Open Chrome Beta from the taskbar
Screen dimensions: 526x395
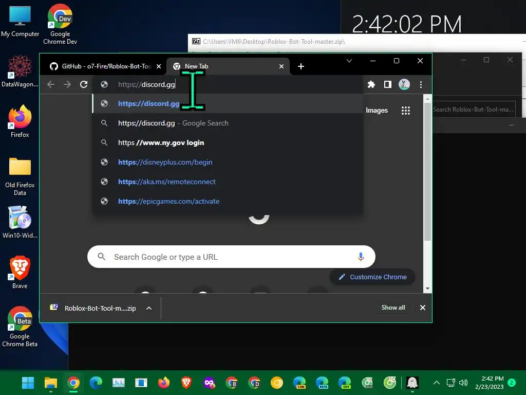click(232, 383)
